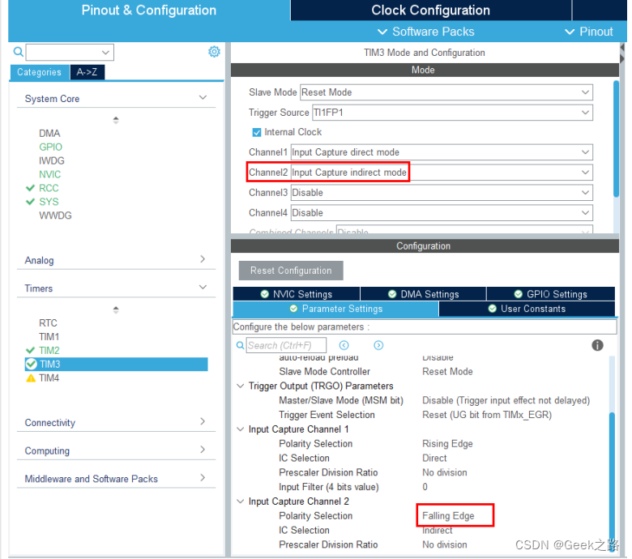
Task: Click Input Filter value 0
Action: (x=425, y=487)
